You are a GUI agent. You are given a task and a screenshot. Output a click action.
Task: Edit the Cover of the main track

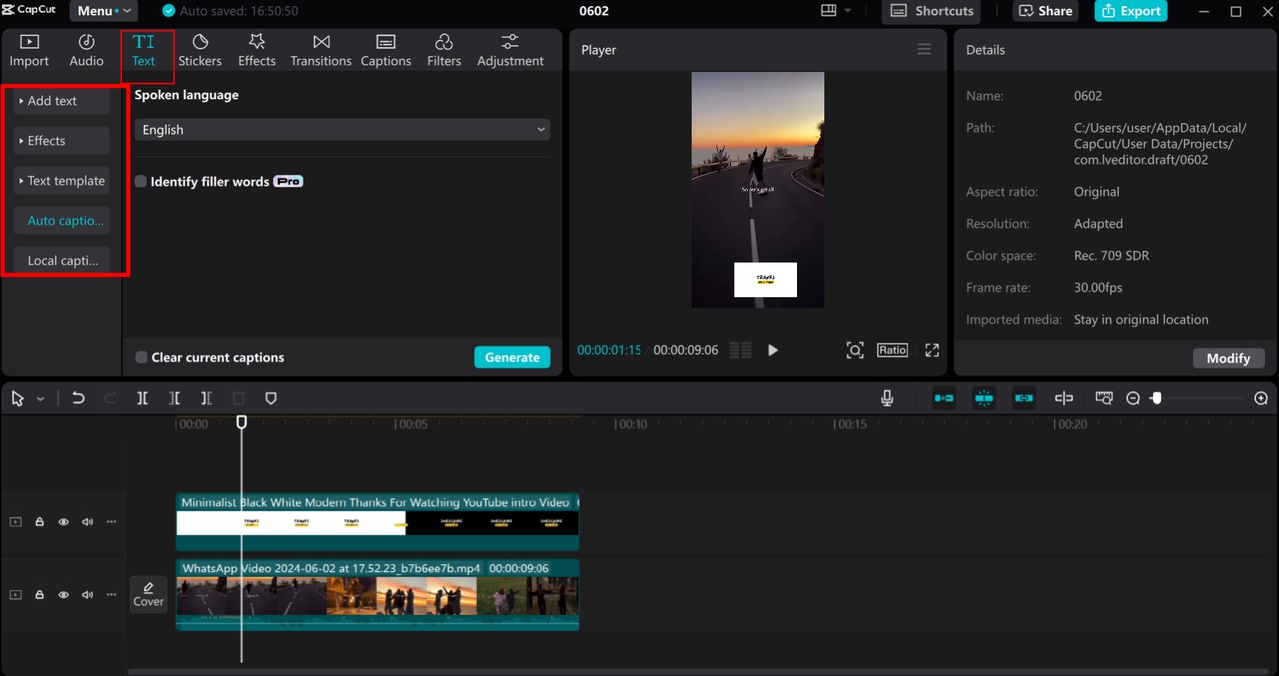(148, 594)
